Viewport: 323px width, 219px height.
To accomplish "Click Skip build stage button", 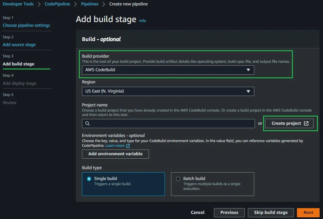I will pos(271,213).
